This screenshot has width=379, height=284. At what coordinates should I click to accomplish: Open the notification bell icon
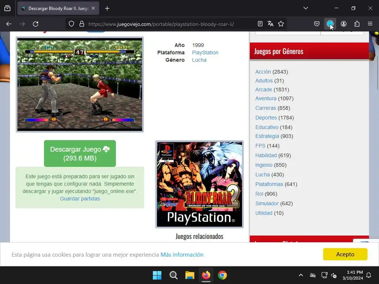[369, 275]
